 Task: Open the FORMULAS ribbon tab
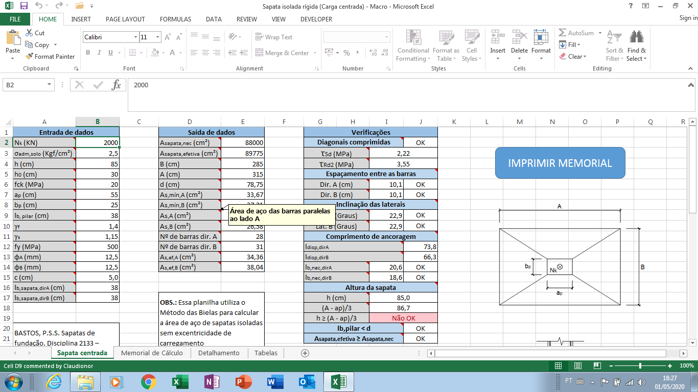(x=175, y=19)
